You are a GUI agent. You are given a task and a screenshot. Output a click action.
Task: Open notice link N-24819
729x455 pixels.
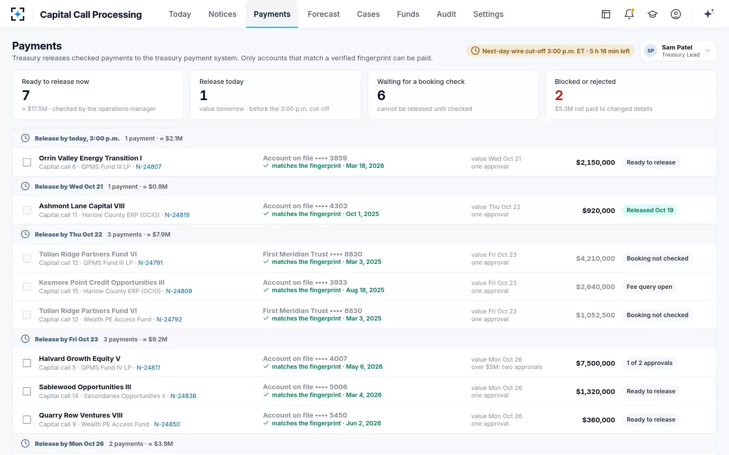click(177, 215)
